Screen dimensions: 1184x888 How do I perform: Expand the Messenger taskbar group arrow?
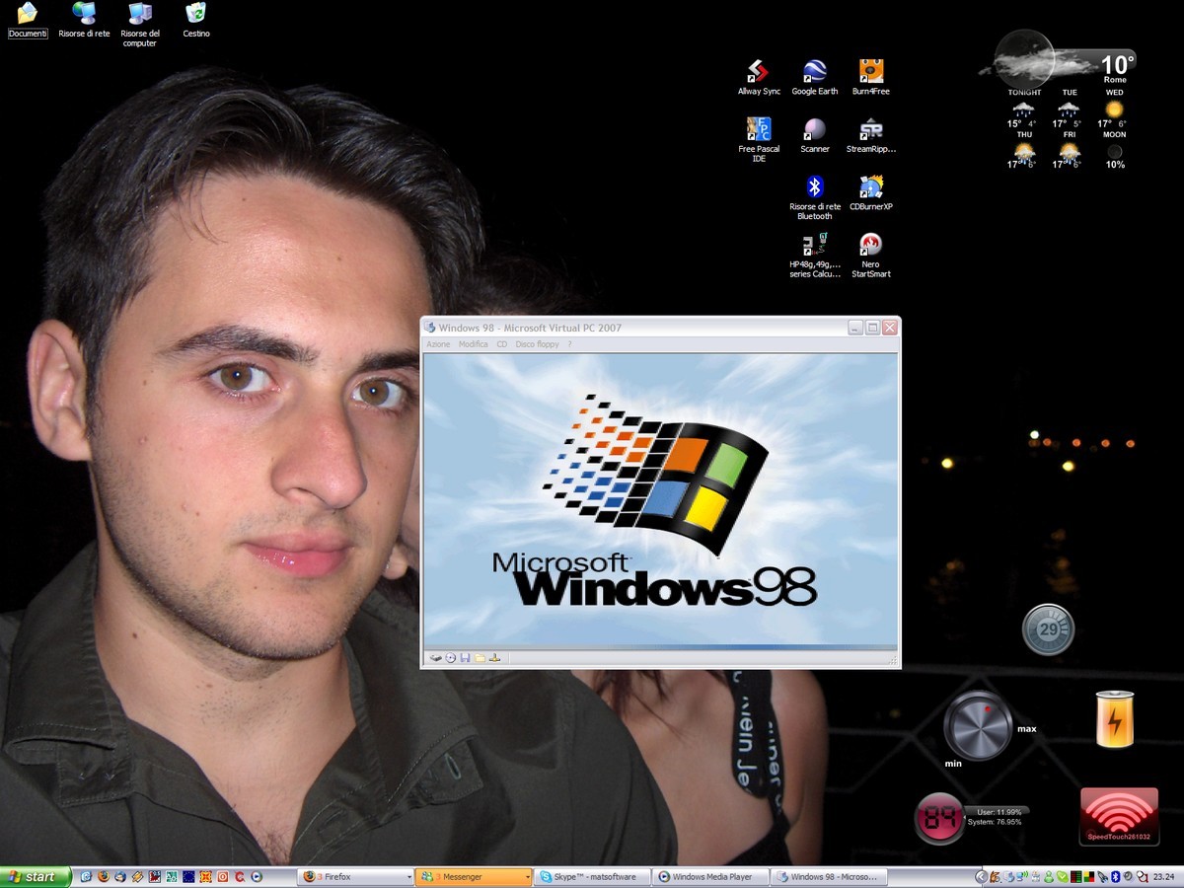pos(527,877)
